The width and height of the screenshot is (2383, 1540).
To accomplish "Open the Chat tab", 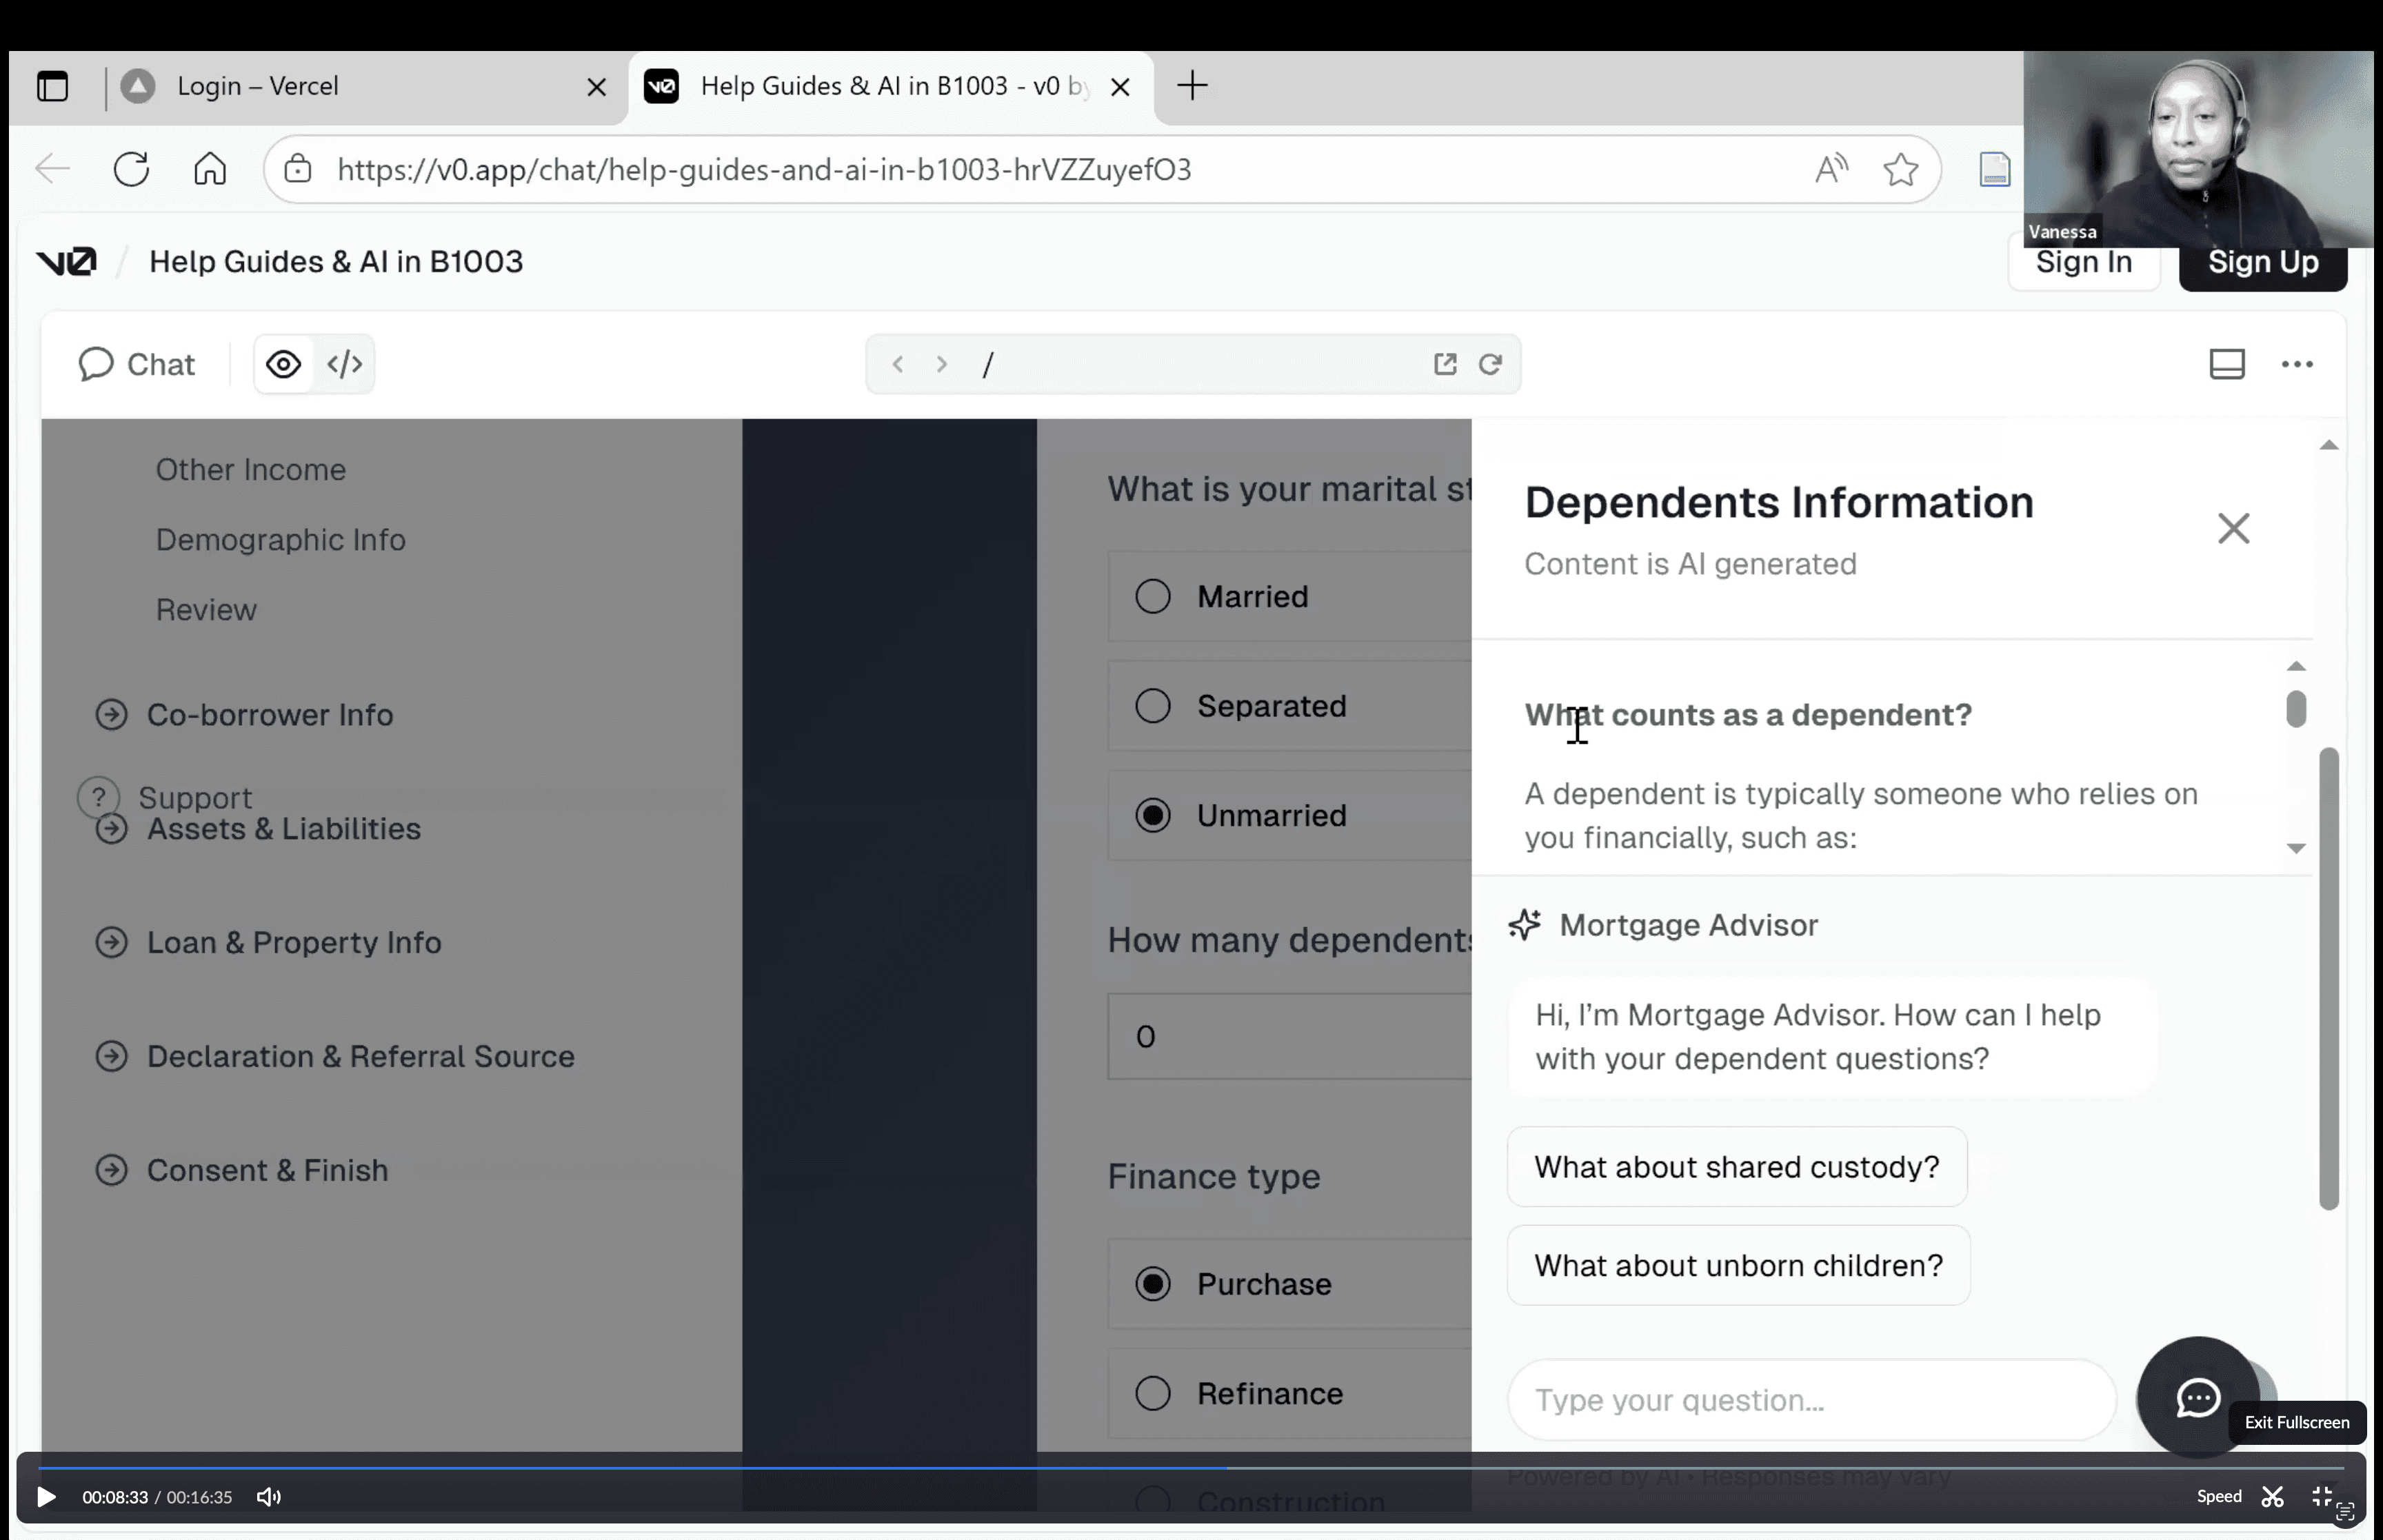I will click(137, 364).
